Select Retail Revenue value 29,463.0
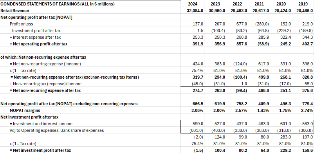 click(x=239, y=11)
